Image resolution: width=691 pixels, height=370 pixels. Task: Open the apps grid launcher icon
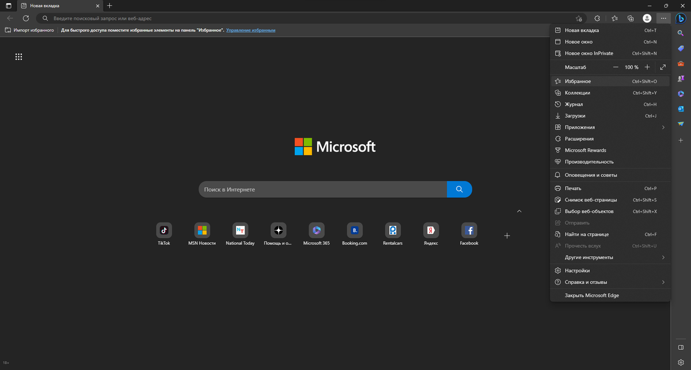[18, 57]
